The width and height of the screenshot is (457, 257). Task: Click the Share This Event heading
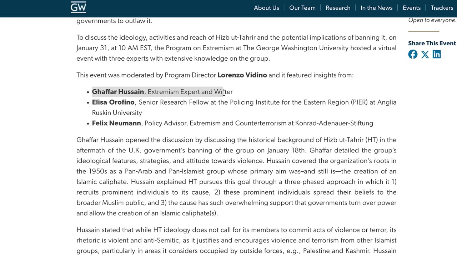tap(432, 44)
